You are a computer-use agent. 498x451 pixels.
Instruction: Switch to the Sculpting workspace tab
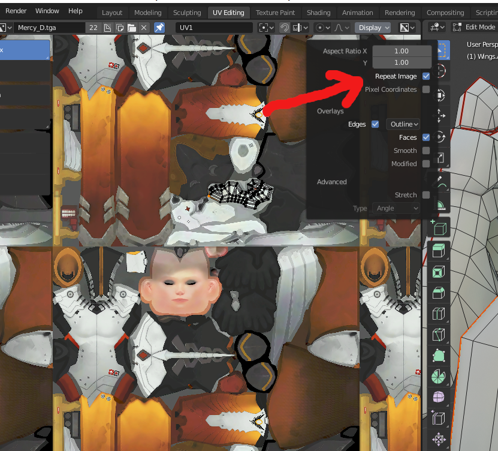187,13
